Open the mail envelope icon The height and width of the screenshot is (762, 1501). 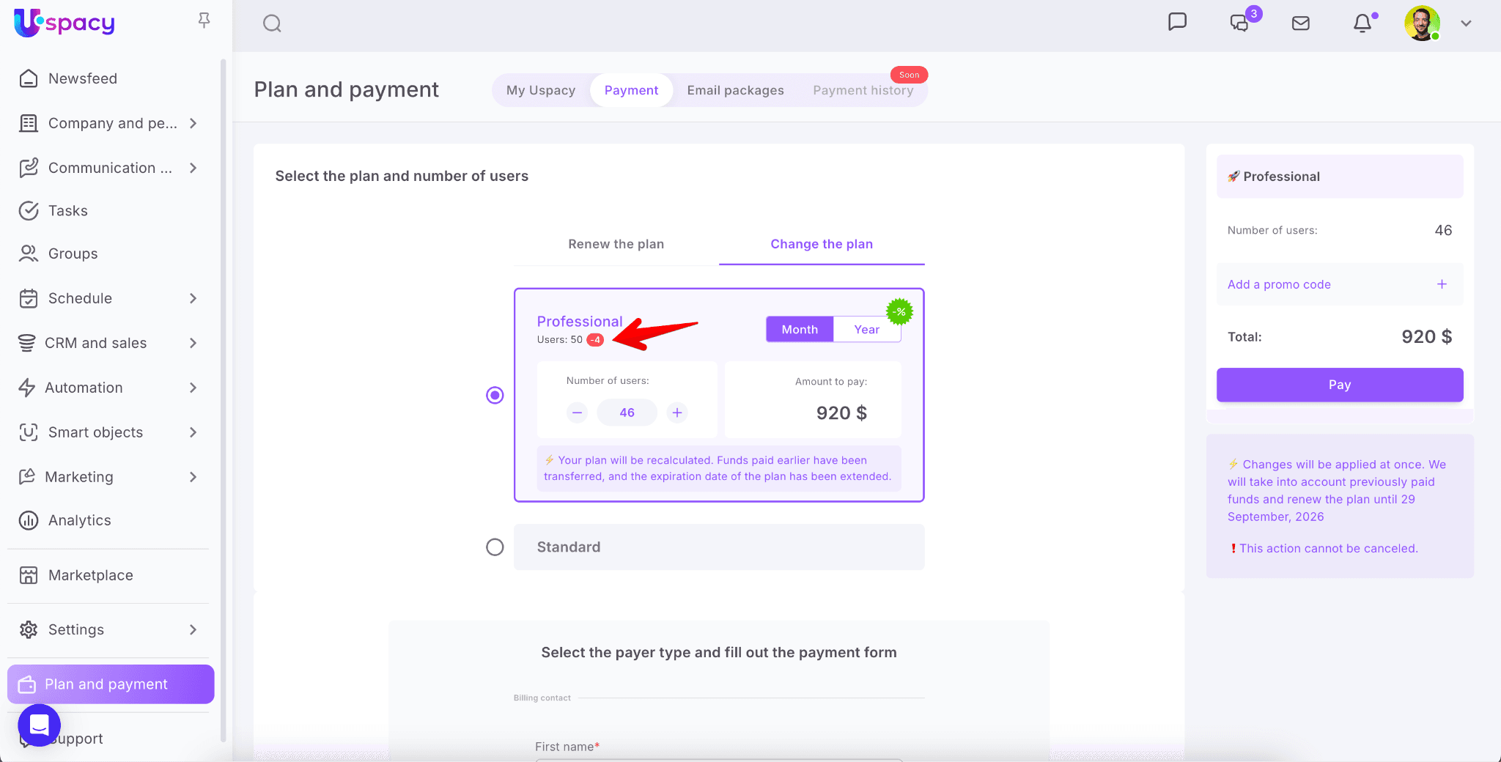(x=1300, y=23)
